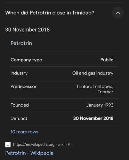
Task: Click the 'Public' company type value
Action: coord(107,60)
